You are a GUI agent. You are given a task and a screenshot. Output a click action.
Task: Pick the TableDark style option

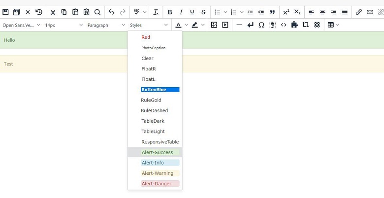(153, 121)
